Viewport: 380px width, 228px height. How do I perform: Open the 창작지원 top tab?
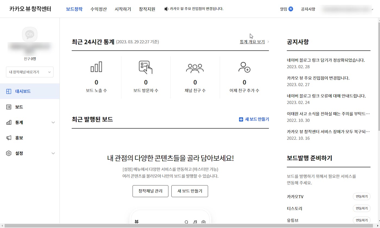(x=147, y=9)
